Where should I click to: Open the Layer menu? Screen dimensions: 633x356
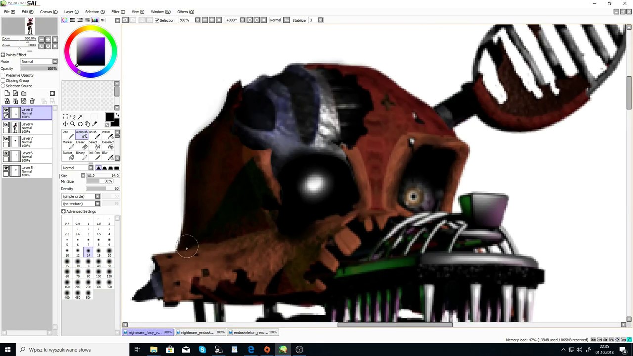pyautogui.click(x=71, y=12)
